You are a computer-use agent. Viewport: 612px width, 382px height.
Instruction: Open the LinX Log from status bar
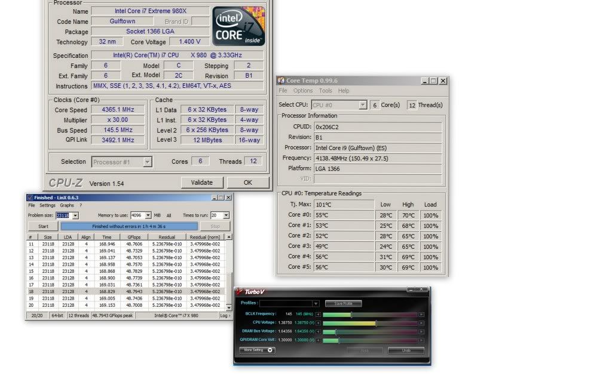pyautogui.click(x=225, y=316)
